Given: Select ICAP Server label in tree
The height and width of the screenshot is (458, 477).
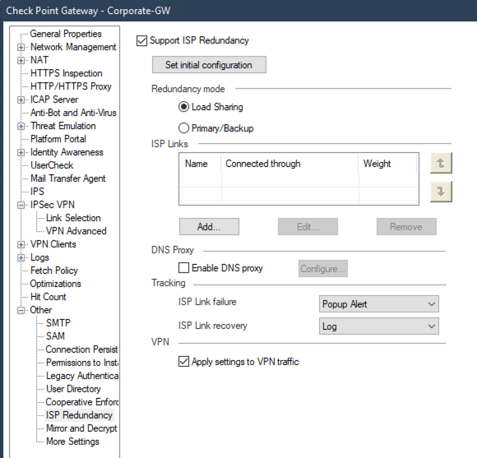Looking at the screenshot, I should pyautogui.click(x=54, y=99).
